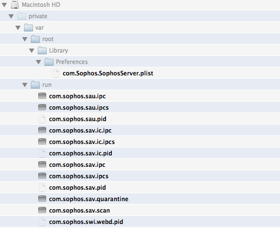Click the com.sophos.swi.webd.pid document icon
280x228 pixels.
[x=42, y=222]
